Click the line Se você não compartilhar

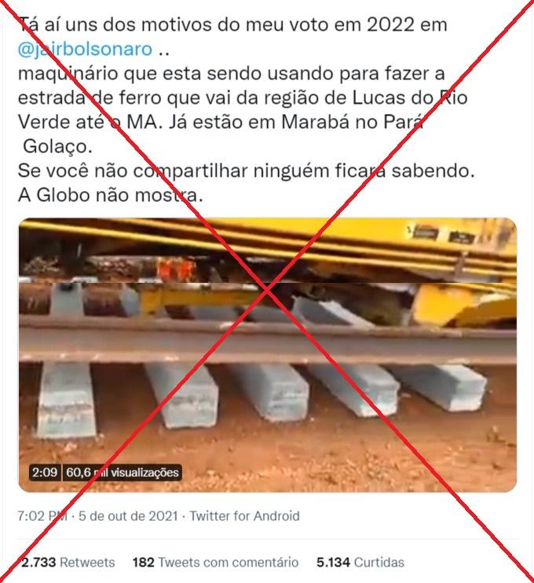tap(246, 171)
